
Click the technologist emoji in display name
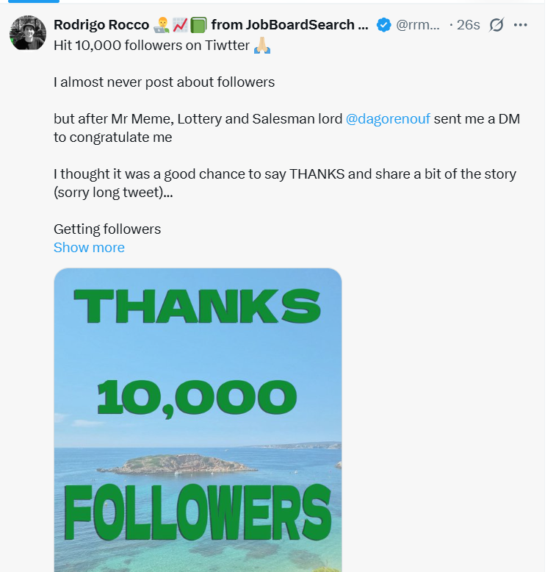(162, 25)
